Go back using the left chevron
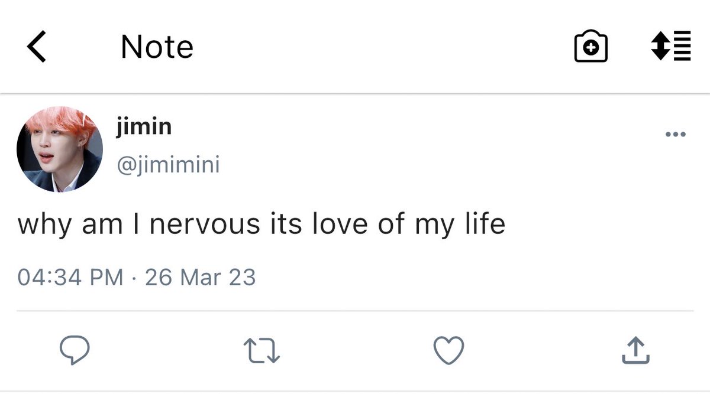710x394 pixels. coord(37,47)
